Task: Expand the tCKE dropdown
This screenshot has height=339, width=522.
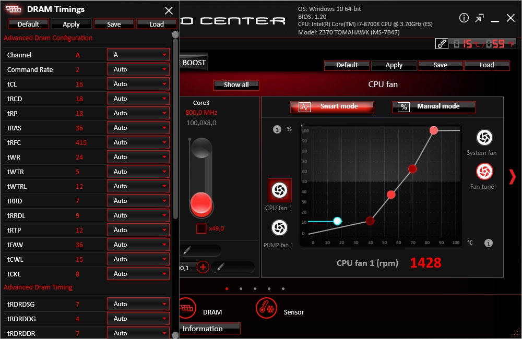Action: [x=138, y=274]
